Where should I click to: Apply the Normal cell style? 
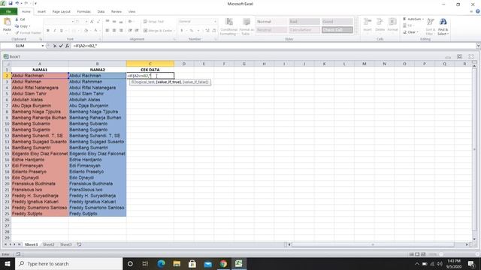(271, 22)
